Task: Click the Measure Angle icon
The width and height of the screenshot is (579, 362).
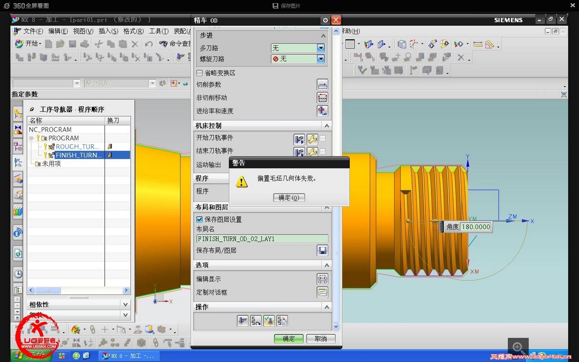Action: 490,44
